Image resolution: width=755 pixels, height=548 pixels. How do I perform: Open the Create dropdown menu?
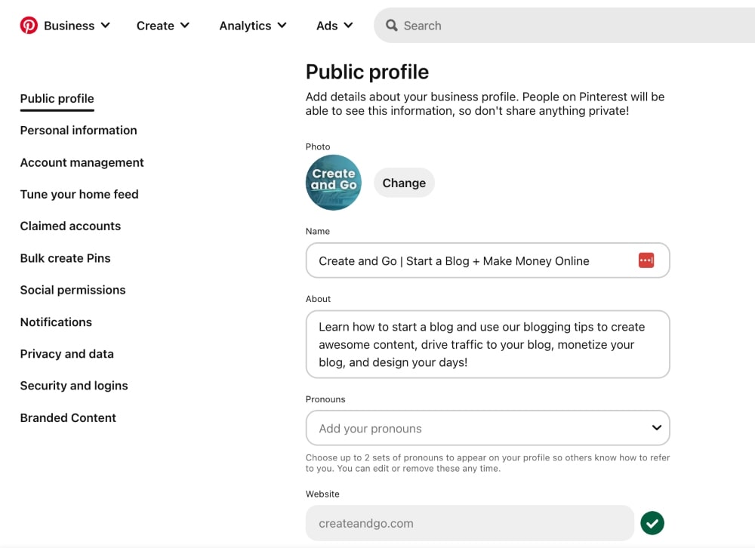163,25
